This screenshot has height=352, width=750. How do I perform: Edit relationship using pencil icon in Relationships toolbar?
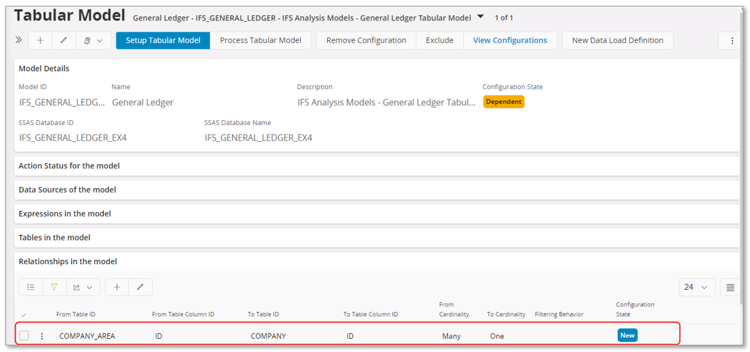point(140,287)
